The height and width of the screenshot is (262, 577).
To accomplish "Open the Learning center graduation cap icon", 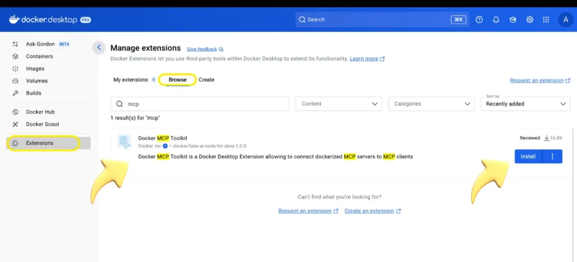I will coord(513,20).
